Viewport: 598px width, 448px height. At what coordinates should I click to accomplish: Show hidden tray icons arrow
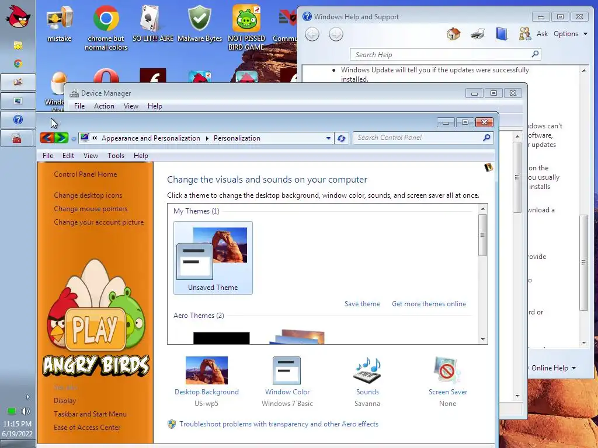pos(27,397)
